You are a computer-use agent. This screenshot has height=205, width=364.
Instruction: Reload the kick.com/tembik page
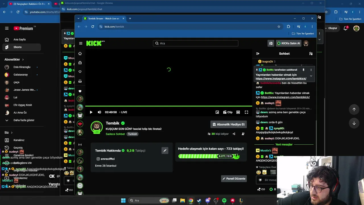click(93, 26)
